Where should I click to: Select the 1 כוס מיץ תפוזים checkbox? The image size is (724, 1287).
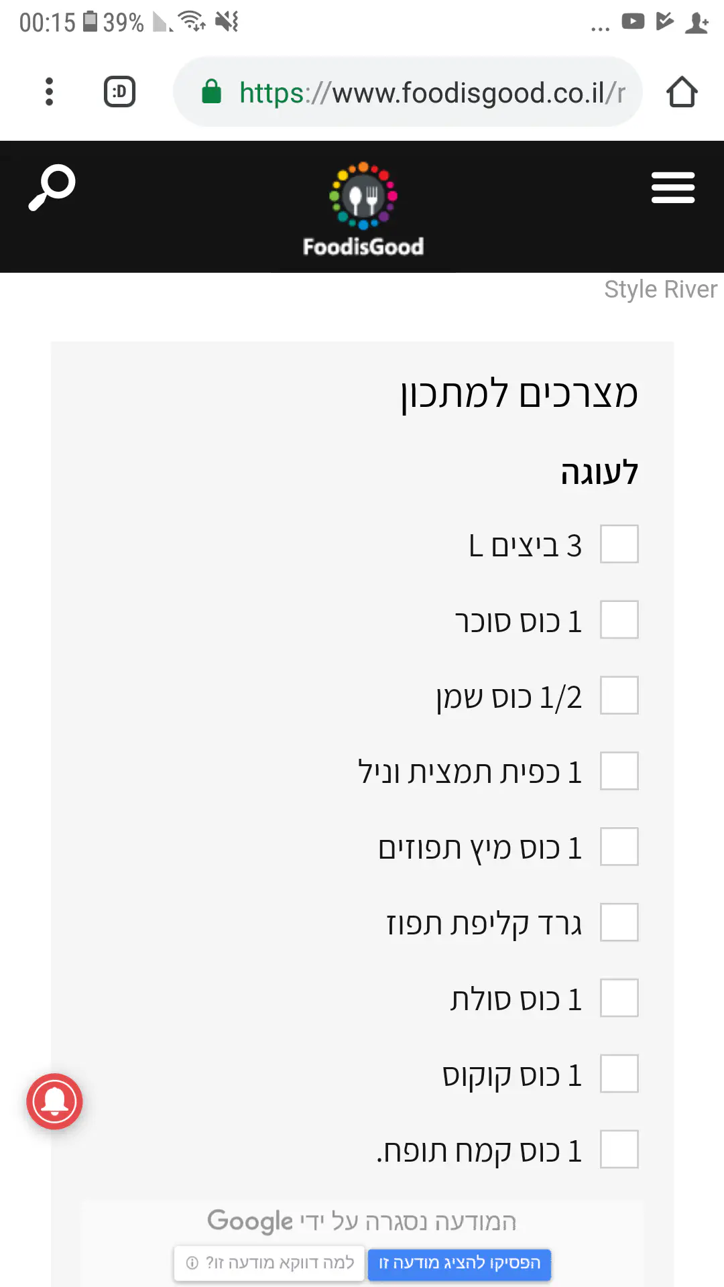click(x=619, y=847)
